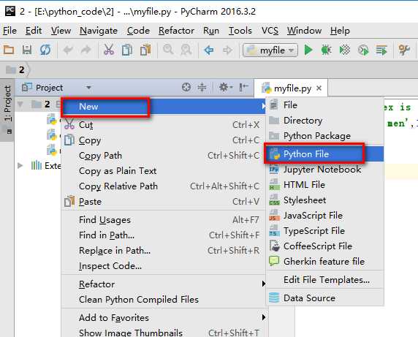Open the Run menu

pyautogui.click(x=211, y=31)
